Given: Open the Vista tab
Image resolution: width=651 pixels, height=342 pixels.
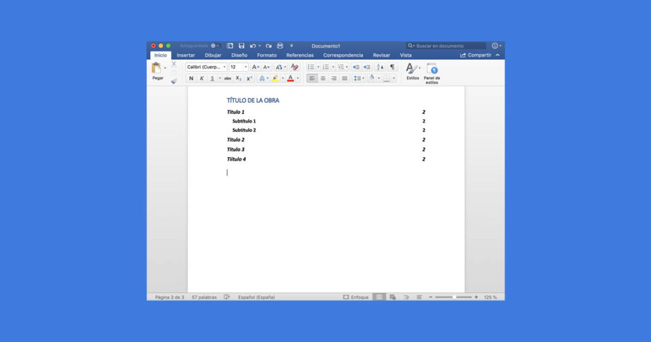Looking at the screenshot, I should (406, 55).
